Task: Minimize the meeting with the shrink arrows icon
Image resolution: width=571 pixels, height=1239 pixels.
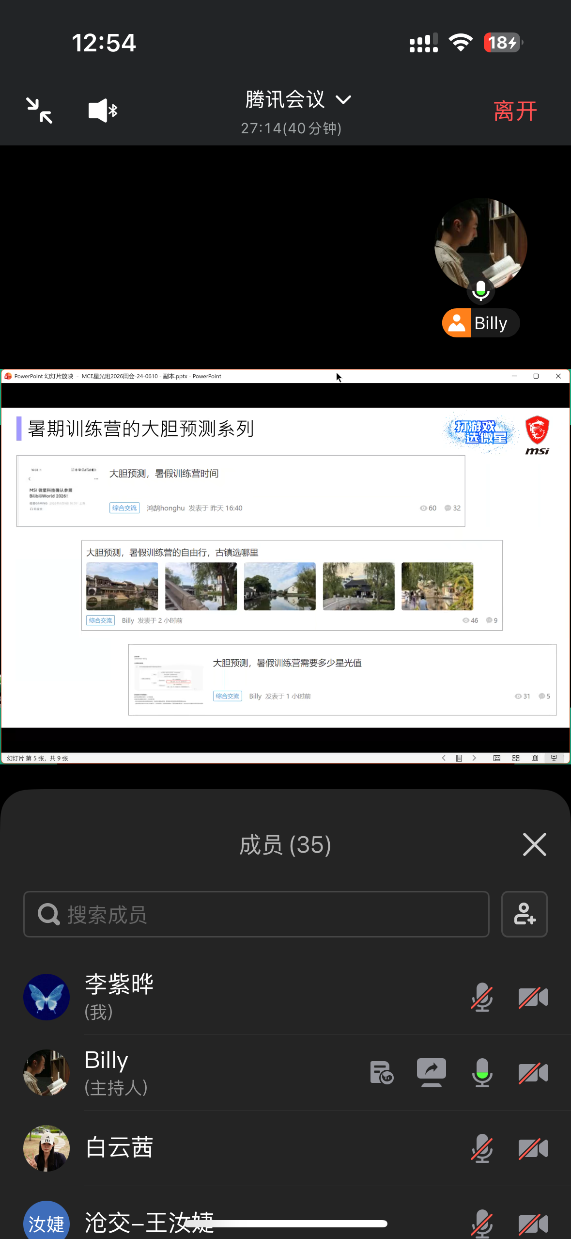Action: click(x=39, y=111)
